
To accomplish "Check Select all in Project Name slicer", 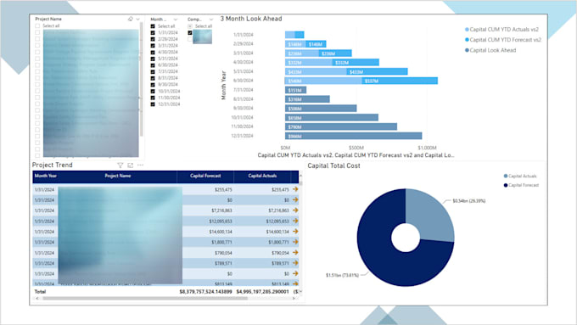I will [37, 25].
